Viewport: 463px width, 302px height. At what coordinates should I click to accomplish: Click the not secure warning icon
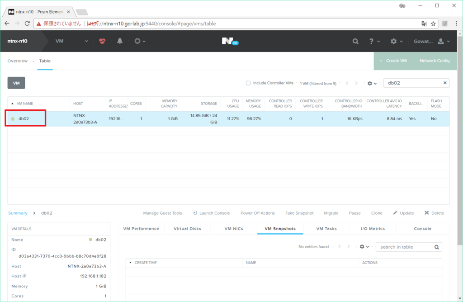pos(39,24)
